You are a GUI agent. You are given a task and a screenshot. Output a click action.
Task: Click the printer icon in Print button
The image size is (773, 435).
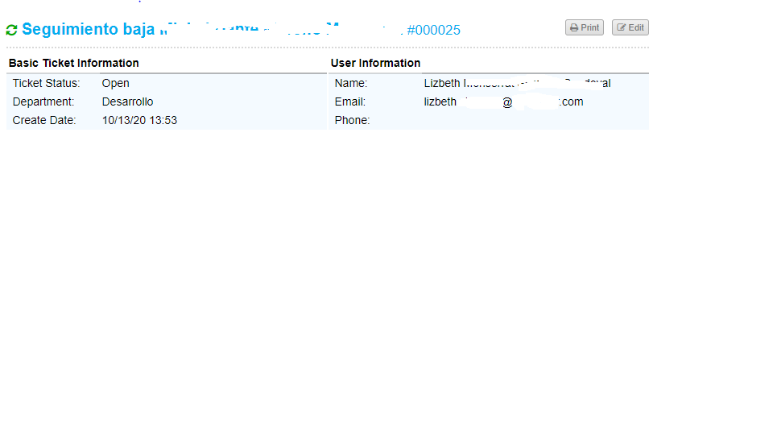574,27
